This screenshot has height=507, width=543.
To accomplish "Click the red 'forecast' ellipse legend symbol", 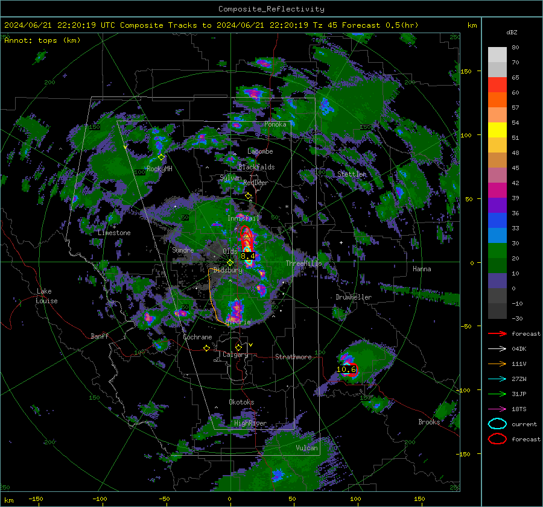I will pyautogui.click(x=497, y=439).
